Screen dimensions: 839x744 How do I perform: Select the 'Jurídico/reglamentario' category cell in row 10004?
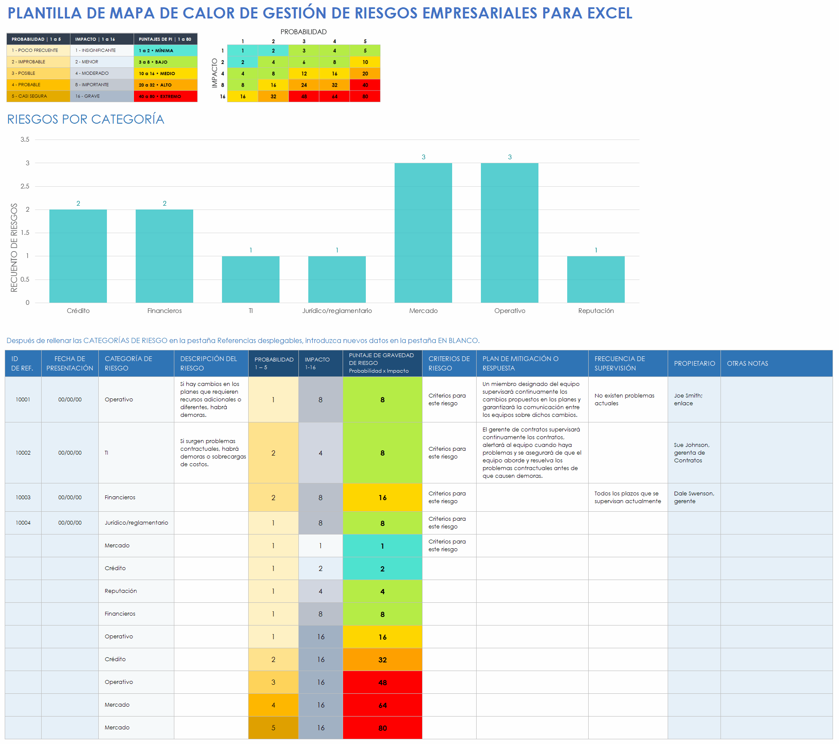point(136,523)
